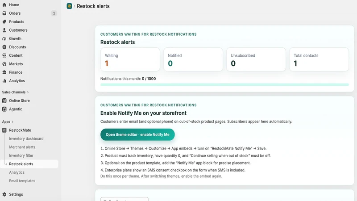Click the Restock alerts page title

[93, 6]
